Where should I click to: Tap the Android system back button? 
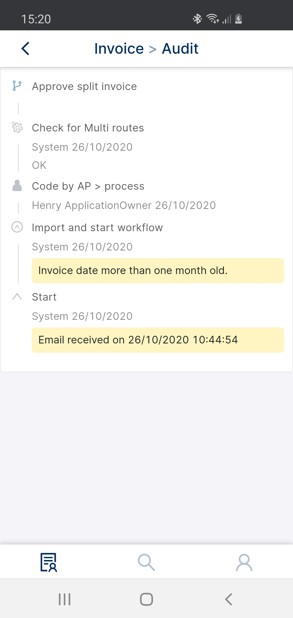click(229, 599)
